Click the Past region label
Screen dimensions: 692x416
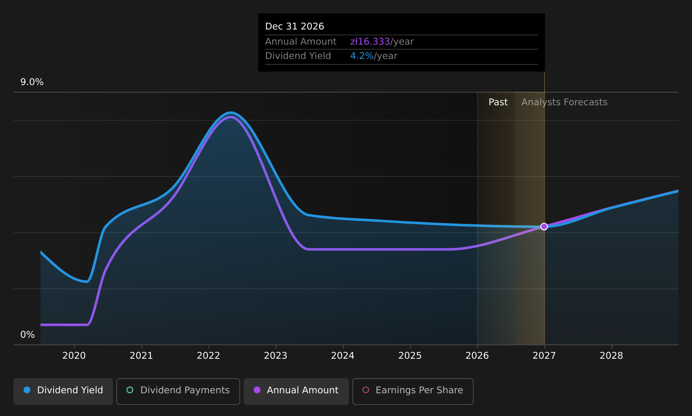[x=498, y=102]
